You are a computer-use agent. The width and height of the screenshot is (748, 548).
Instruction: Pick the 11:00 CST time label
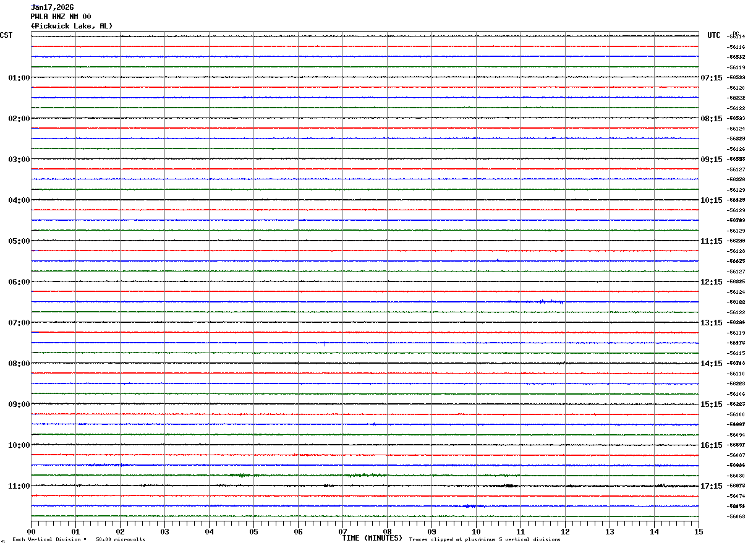(19, 486)
